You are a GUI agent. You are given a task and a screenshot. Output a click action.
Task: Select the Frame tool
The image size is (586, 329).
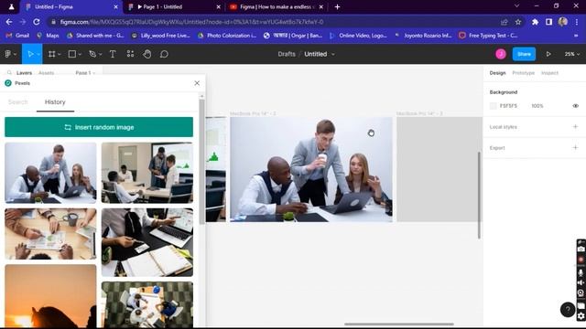click(52, 54)
